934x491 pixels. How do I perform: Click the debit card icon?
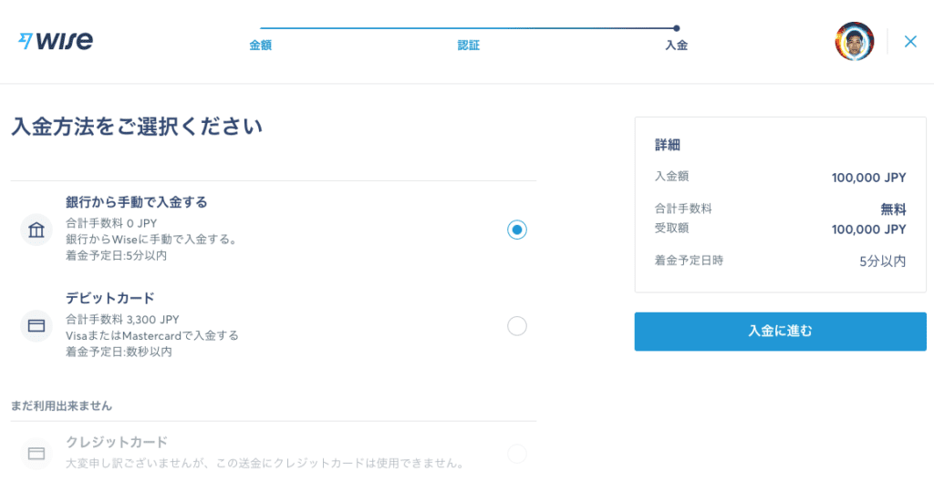(x=36, y=325)
